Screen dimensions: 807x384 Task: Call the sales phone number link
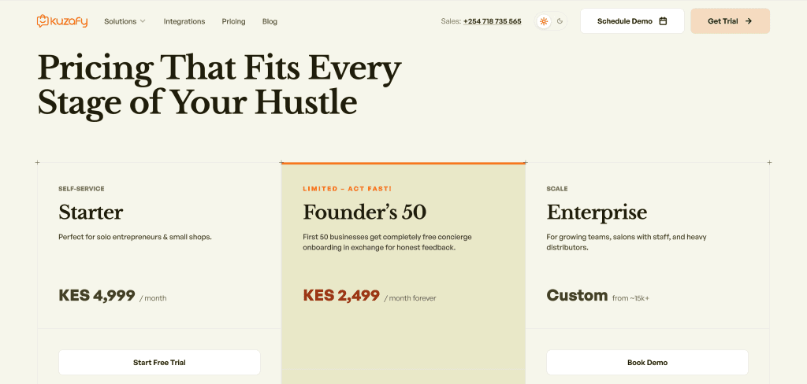[x=492, y=21]
